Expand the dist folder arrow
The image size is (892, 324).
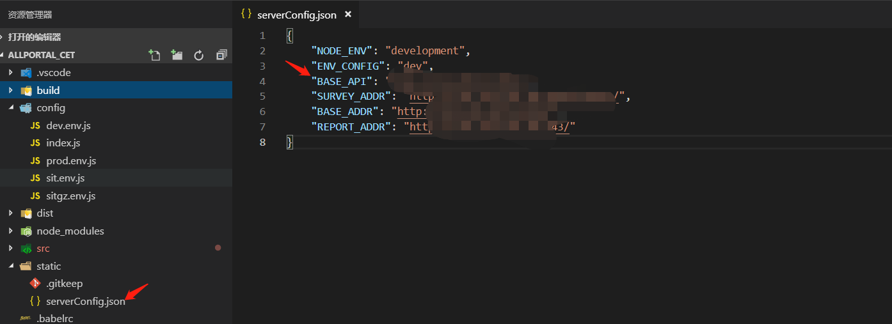11,213
